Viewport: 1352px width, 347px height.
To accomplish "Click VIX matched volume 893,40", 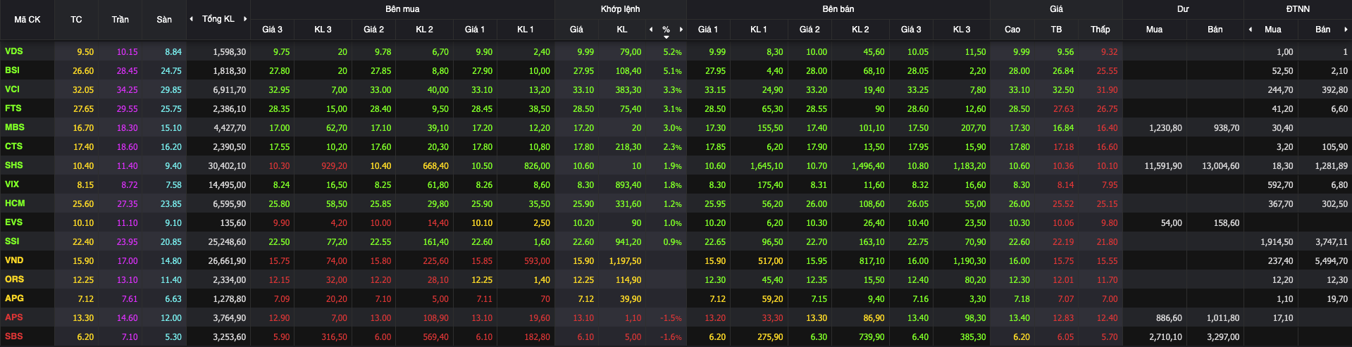I will coord(628,185).
